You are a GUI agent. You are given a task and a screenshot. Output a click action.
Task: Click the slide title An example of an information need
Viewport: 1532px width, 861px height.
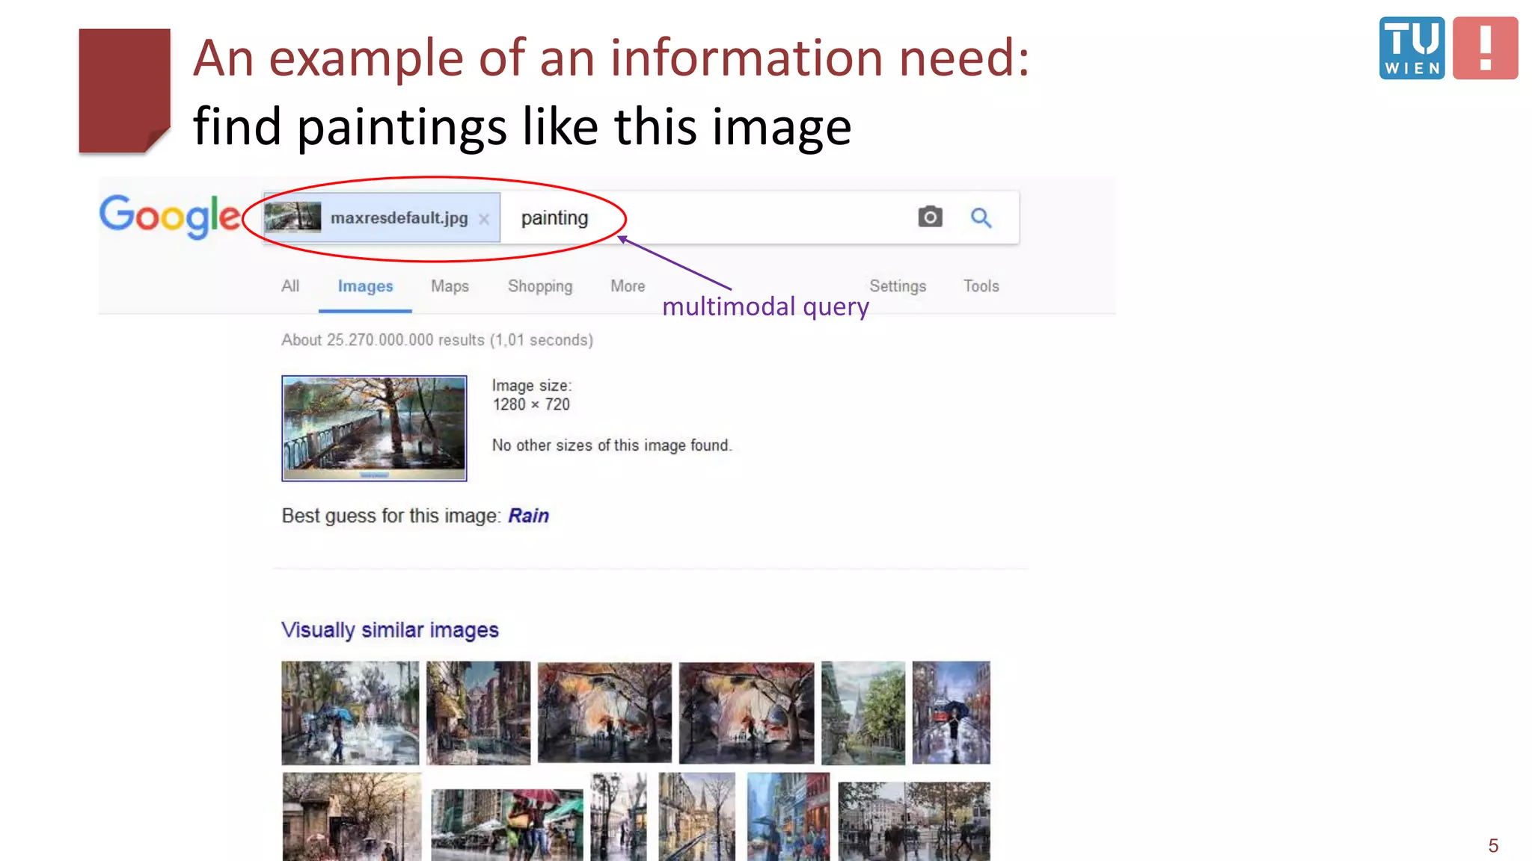[611, 58]
